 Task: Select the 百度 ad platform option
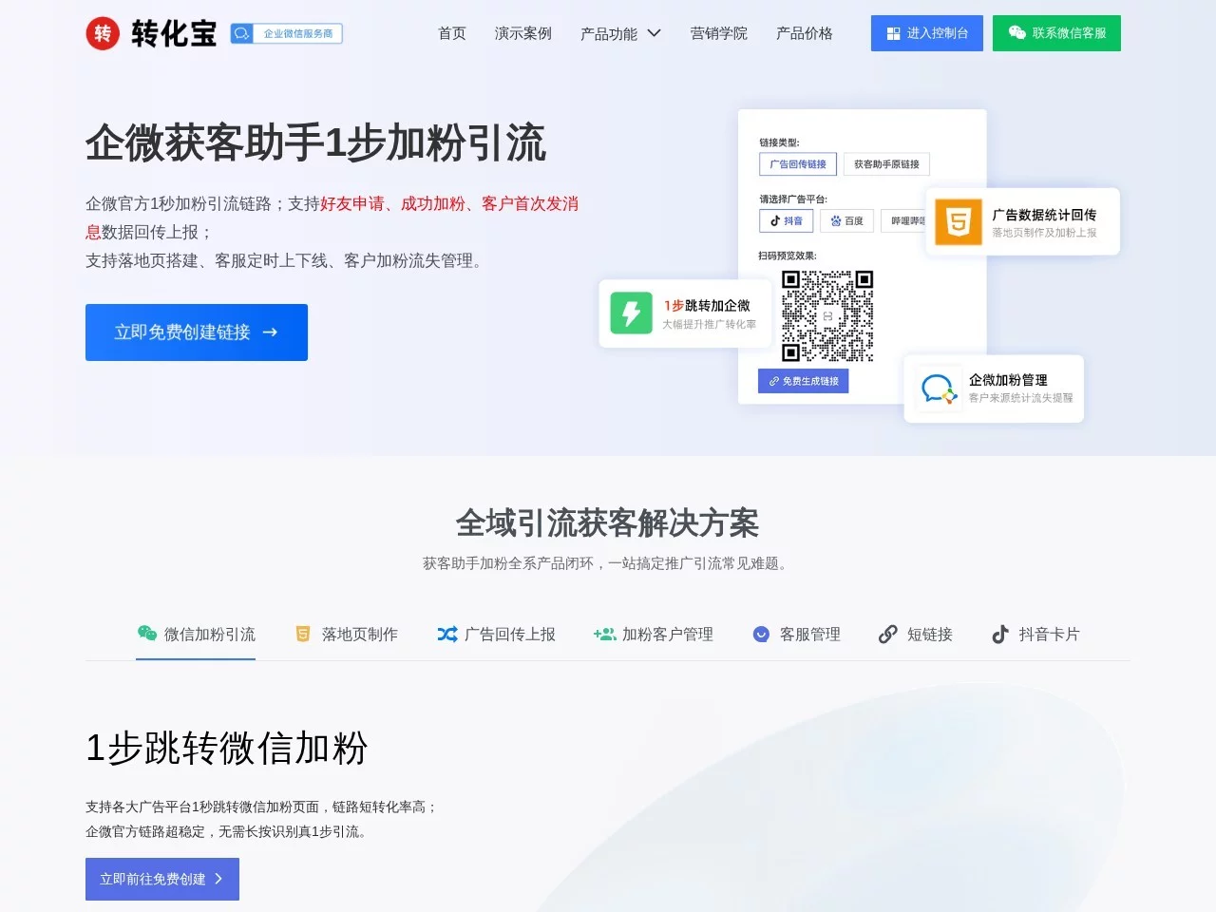coord(846,220)
